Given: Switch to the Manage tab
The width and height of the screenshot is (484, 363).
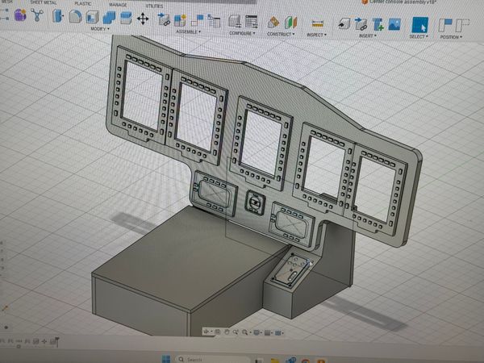Looking at the screenshot, I should click(118, 5).
